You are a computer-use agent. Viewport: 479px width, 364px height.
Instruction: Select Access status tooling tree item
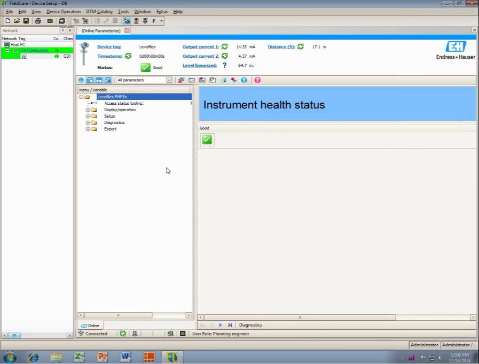[x=124, y=103]
